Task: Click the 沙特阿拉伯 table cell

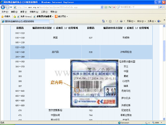Action: pos(126,52)
